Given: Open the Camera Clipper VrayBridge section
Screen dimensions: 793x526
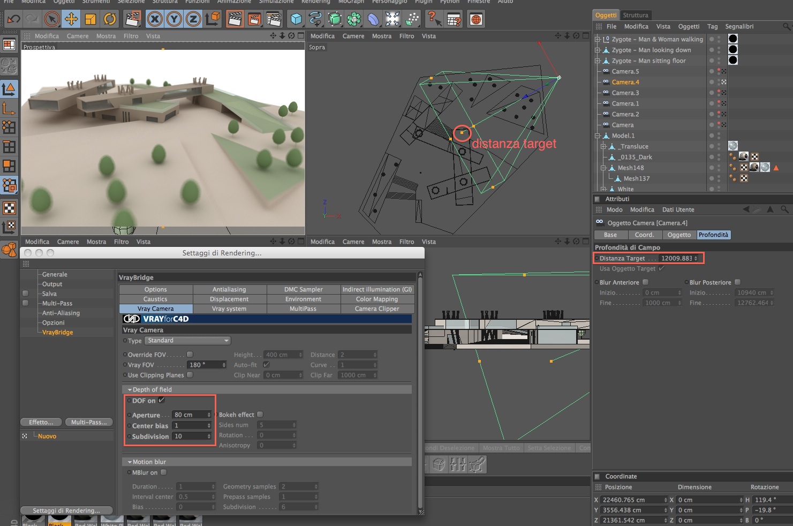Looking at the screenshot, I should 377,309.
